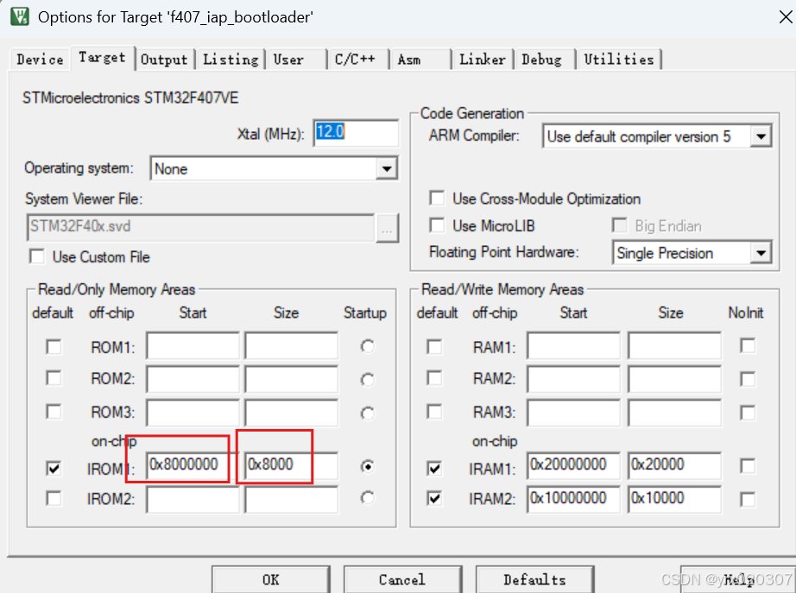Open the Listing tab
Image resolution: width=796 pixels, height=593 pixels.
231,60
